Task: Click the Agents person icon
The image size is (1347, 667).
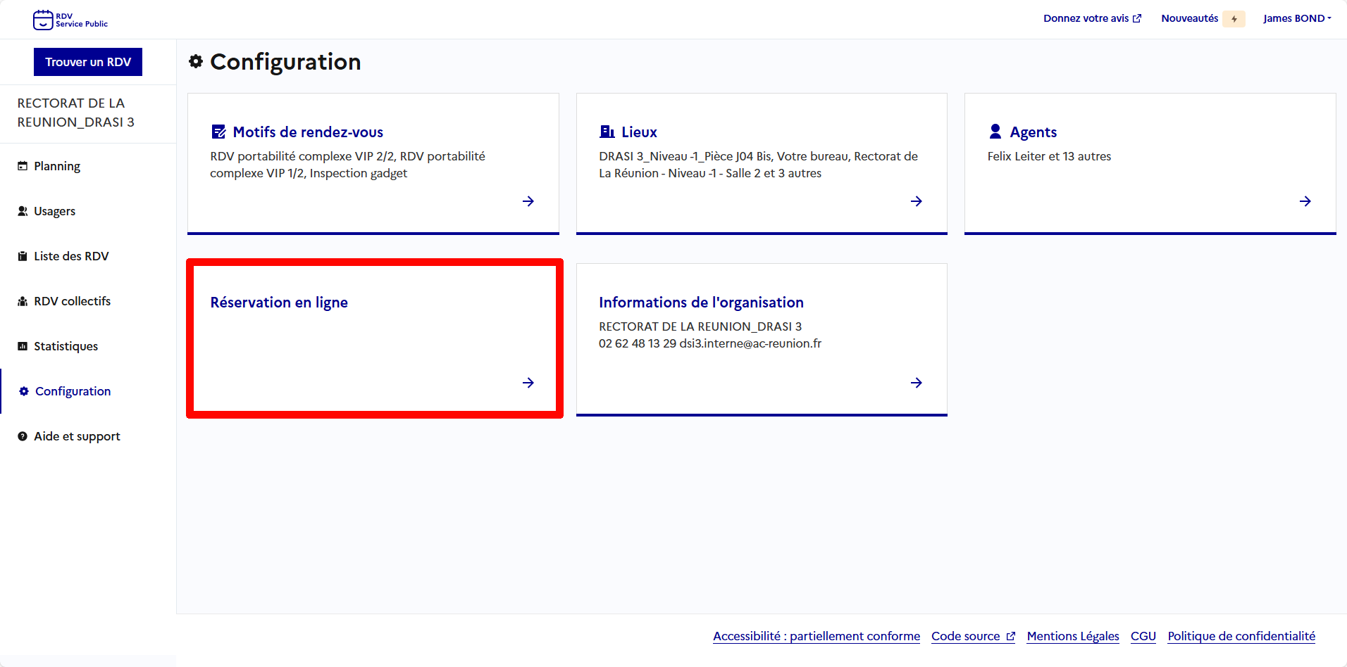Action: coord(995,132)
